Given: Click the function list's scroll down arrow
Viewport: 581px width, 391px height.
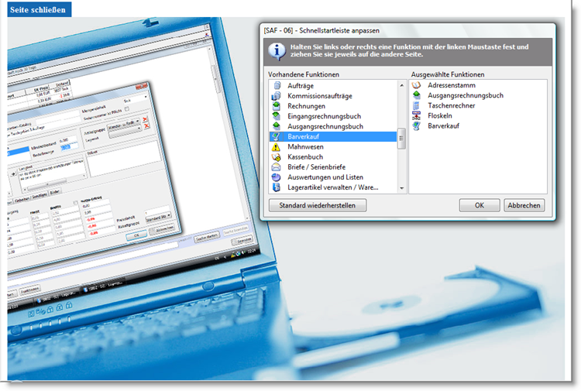Looking at the screenshot, I should [x=401, y=188].
